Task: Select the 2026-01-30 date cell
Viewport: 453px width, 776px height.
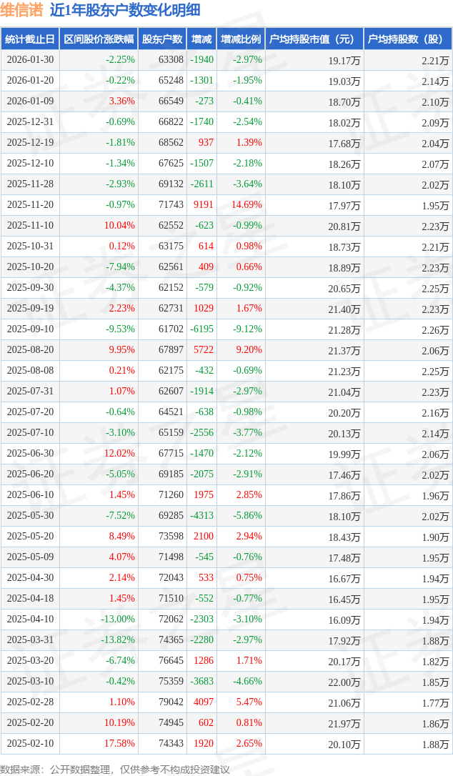Action: (x=30, y=60)
